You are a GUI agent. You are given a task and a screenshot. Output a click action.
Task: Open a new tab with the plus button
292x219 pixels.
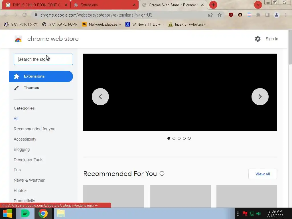pyautogui.click(x=213, y=5)
